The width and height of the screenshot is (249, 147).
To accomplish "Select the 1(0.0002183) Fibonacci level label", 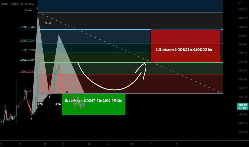I will coord(30,10).
